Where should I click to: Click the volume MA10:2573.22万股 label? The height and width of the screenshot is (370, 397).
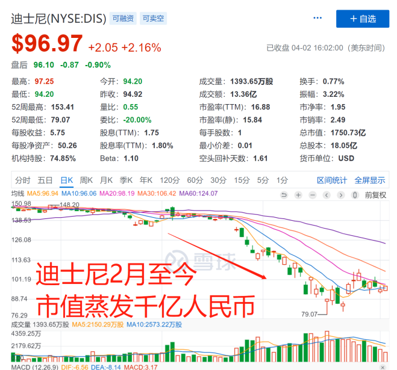click(x=154, y=324)
